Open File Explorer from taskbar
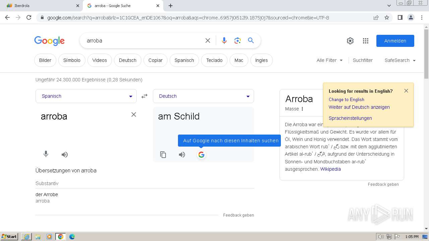 (38, 237)
